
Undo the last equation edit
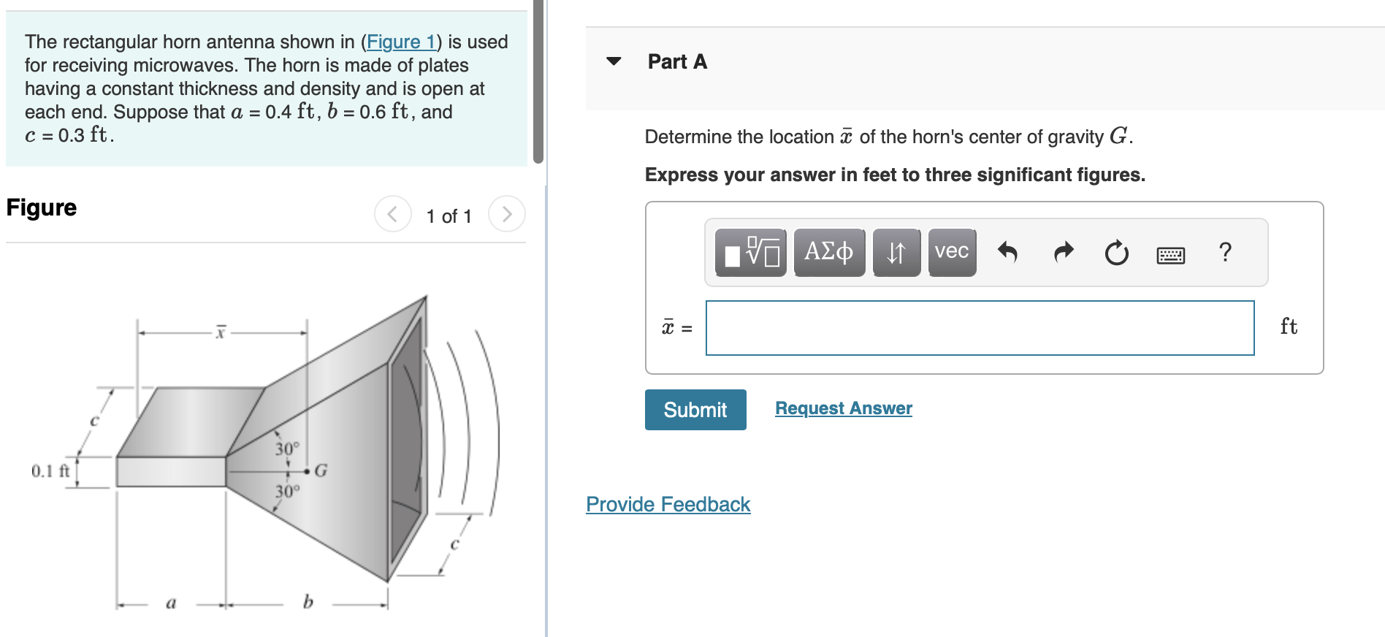click(1009, 252)
